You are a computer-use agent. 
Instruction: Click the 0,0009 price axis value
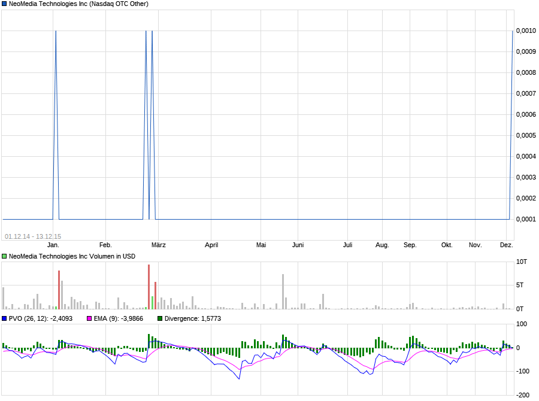click(x=526, y=52)
